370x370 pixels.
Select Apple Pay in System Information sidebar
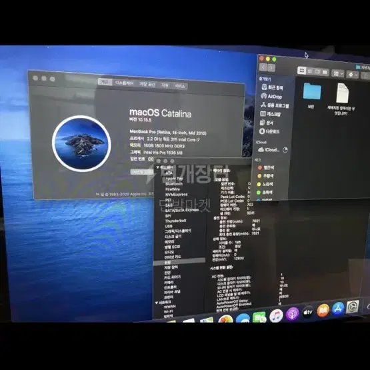click(174, 179)
